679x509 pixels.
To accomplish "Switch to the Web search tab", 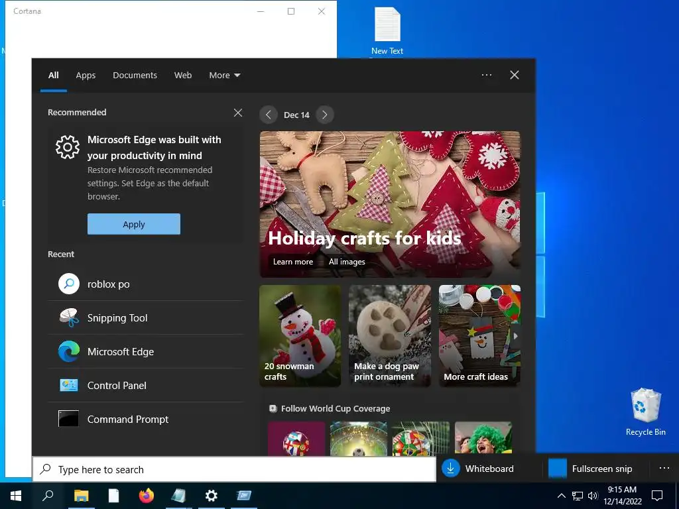I will 183,76.
